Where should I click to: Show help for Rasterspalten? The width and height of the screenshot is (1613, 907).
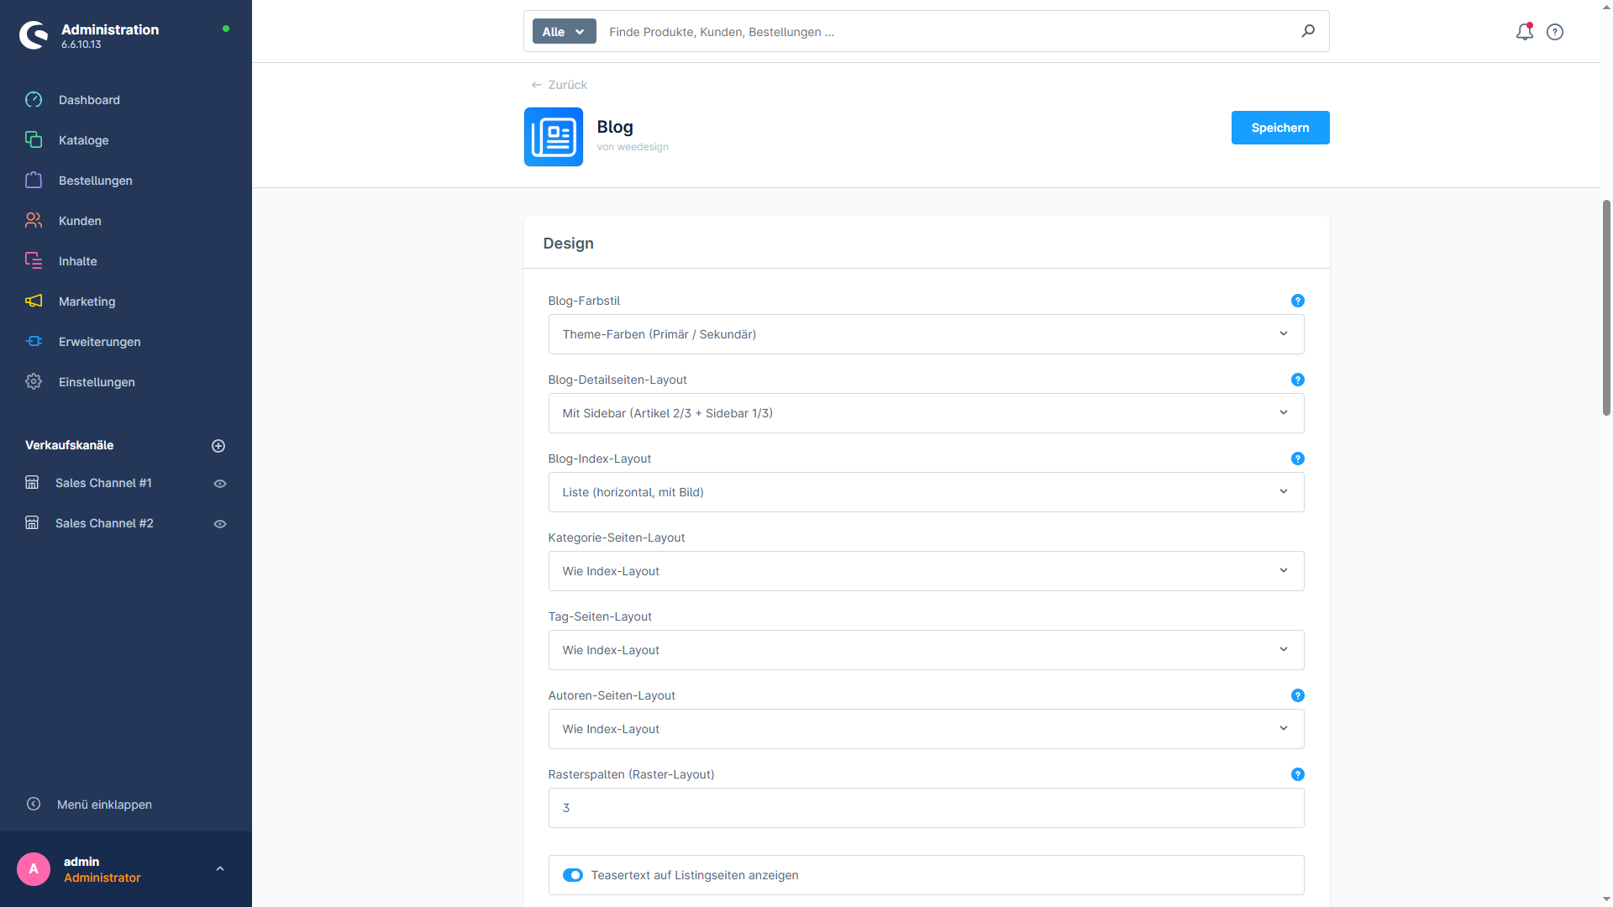(1298, 774)
